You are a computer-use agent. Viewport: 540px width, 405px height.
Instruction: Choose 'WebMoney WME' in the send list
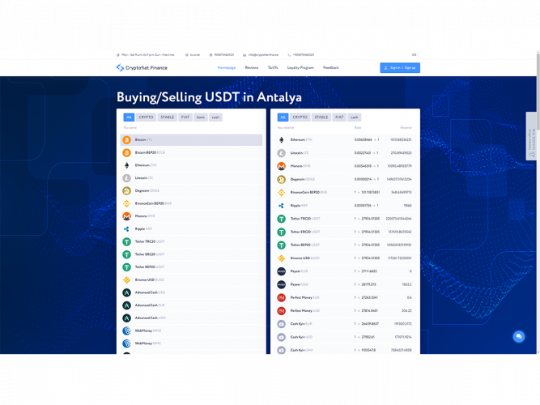191,343
